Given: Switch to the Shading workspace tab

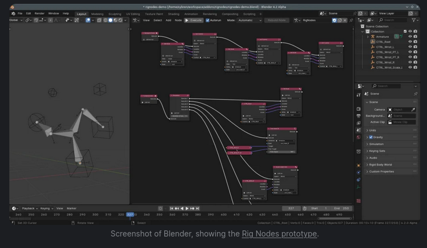Looking at the screenshot, I should [x=174, y=14].
